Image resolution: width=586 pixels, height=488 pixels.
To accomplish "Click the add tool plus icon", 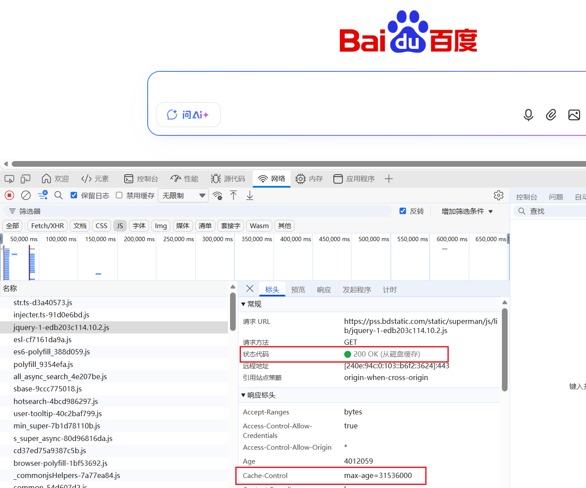I will click(389, 179).
